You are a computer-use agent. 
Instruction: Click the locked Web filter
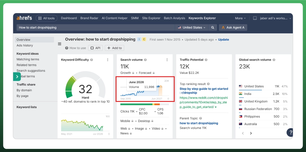tap(125, 129)
